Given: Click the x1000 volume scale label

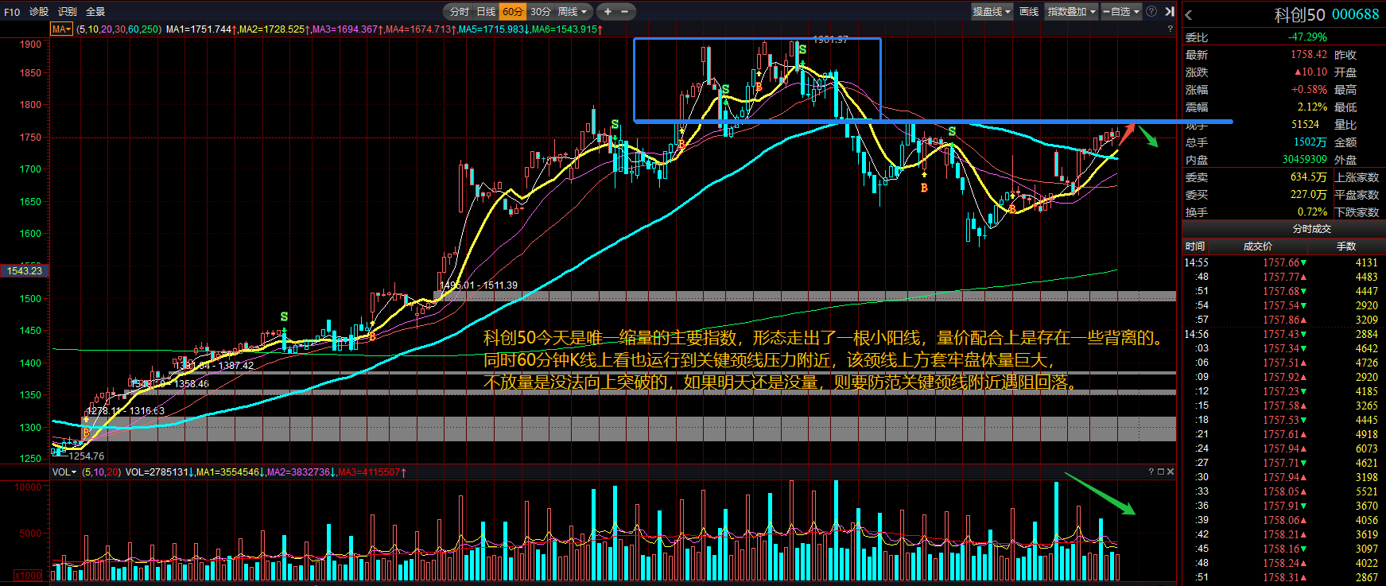Looking at the screenshot, I should pos(28,575).
